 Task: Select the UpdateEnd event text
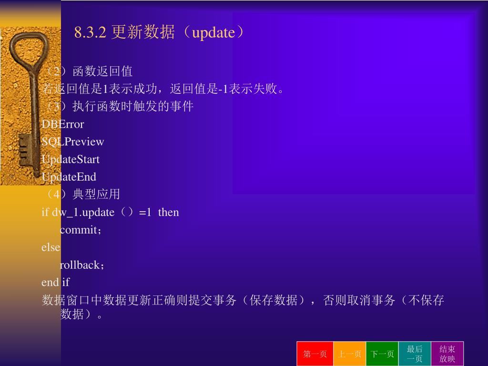pyautogui.click(x=69, y=177)
